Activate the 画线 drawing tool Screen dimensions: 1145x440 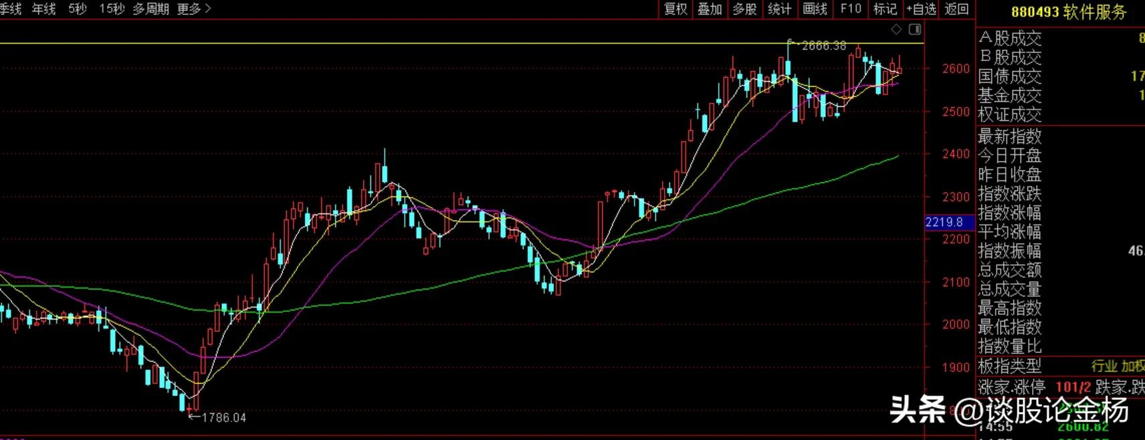815,9
